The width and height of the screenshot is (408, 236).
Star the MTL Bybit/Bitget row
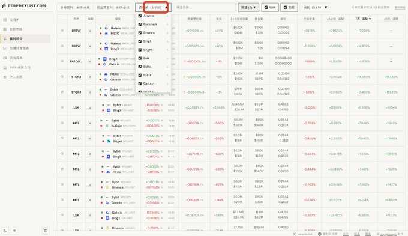click(x=62, y=138)
